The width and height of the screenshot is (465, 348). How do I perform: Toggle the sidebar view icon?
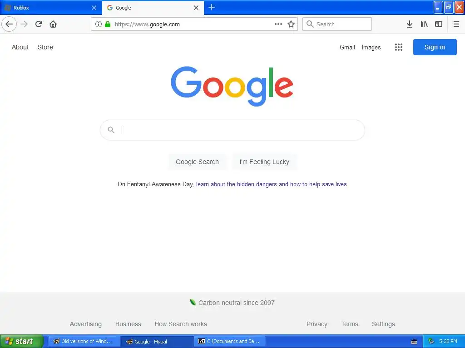tap(439, 24)
